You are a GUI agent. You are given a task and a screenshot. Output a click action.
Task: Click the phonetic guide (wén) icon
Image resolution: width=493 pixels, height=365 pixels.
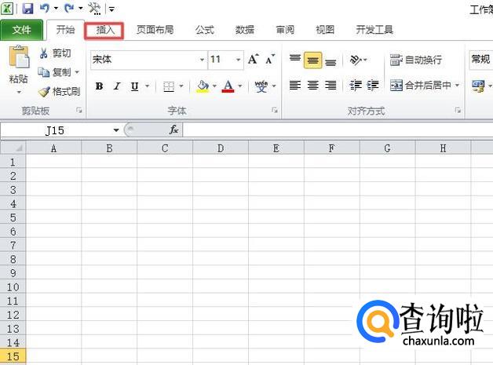click(x=261, y=86)
